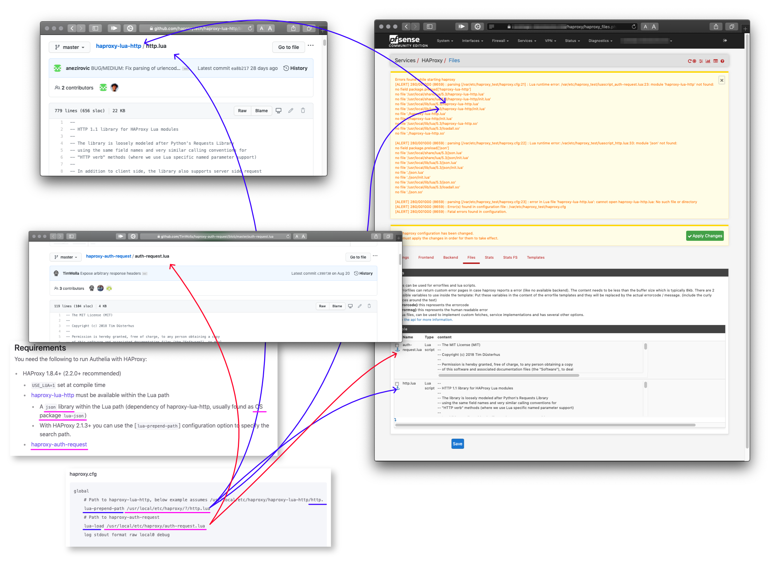
Task: Open the Status menu in pfSense
Action: pos(572,41)
